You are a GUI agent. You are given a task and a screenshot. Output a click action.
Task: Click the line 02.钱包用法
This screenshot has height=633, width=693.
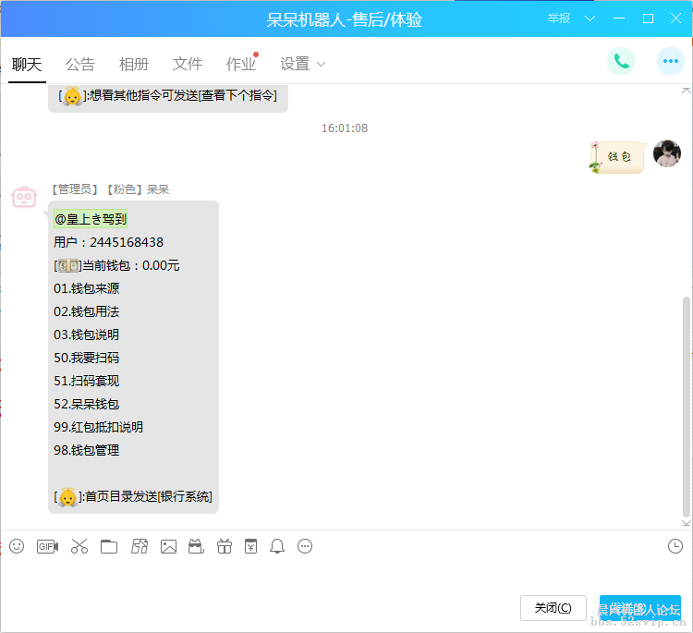pos(86,311)
